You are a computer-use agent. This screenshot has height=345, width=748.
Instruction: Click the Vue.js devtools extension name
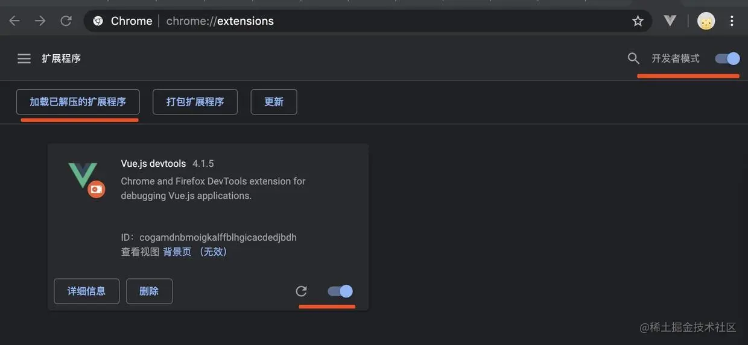click(x=153, y=164)
